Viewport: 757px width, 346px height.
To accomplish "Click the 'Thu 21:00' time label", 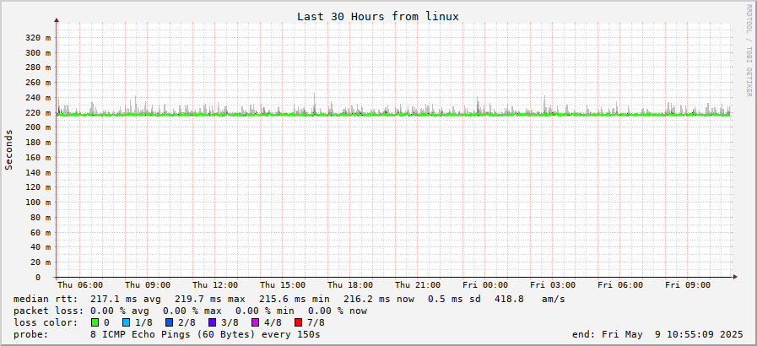I will click(x=418, y=285).
